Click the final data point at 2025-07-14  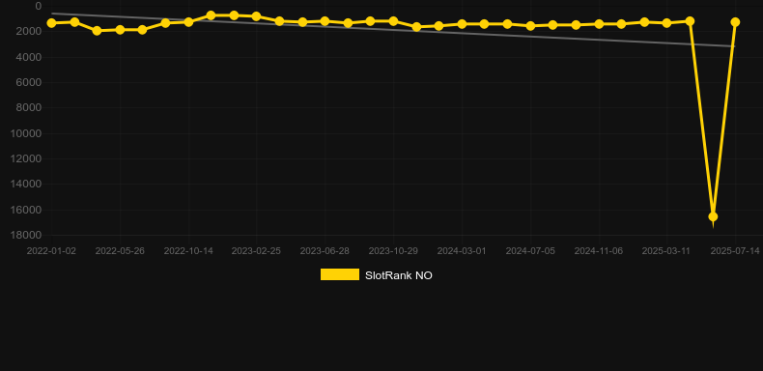tap(735, 22)
